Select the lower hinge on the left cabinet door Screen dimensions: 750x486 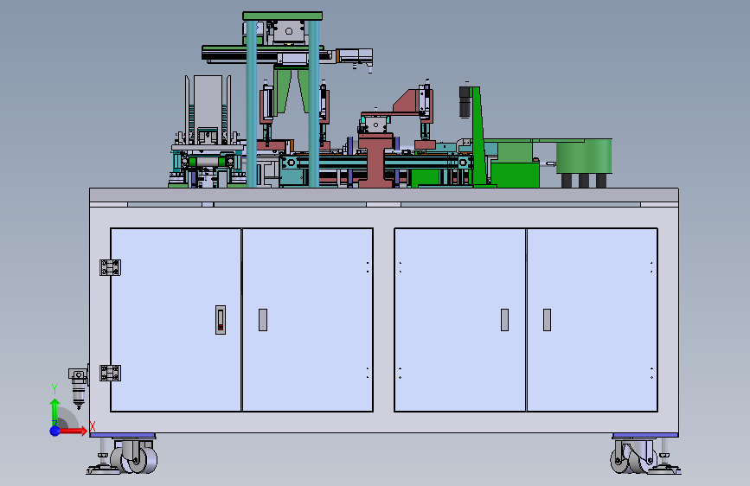110,373
